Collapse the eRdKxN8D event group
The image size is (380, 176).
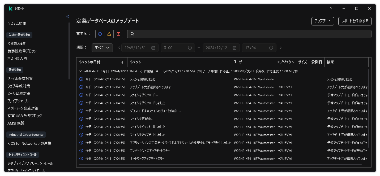tap(80, 71)
